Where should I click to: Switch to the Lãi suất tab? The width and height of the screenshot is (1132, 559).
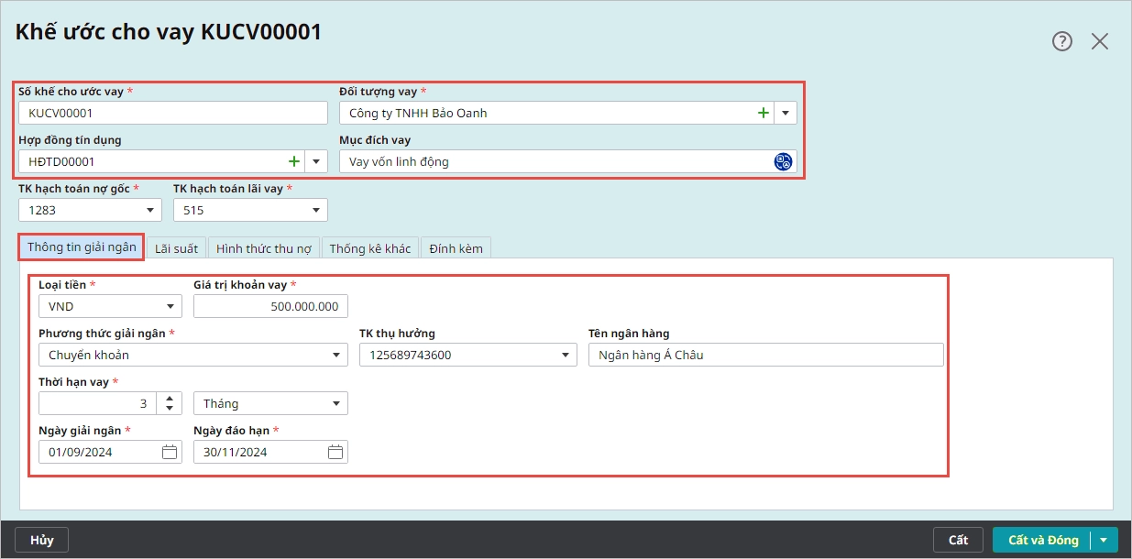(x=176, y=248)
